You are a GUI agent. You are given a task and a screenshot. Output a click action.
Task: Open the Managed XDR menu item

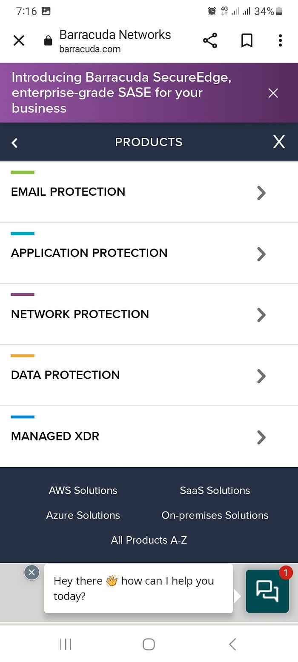click(x=55, y=436)
